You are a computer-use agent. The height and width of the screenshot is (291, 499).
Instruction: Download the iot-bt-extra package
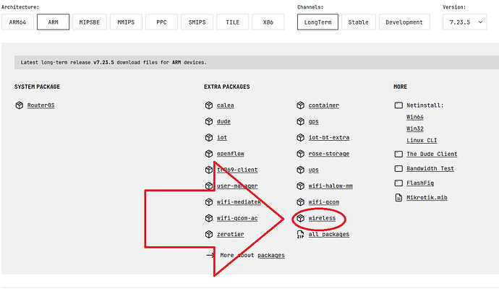pyautogui.click(x=329, y=138)
